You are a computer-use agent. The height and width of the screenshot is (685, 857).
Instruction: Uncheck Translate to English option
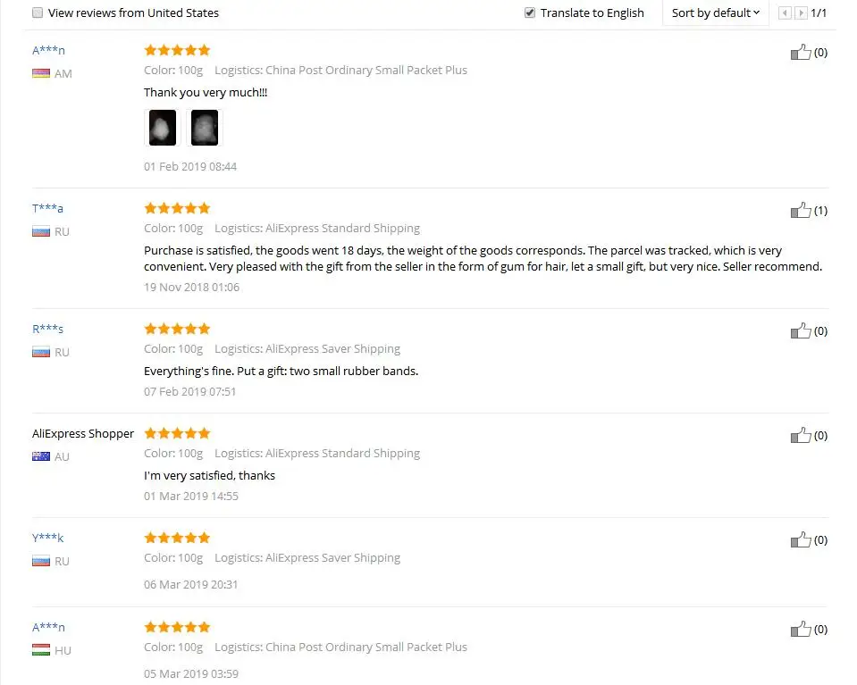coord(530,13)
